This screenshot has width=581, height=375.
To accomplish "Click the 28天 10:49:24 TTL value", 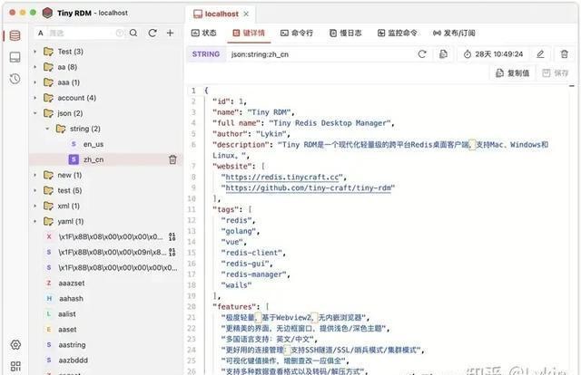I will point(498,54).
